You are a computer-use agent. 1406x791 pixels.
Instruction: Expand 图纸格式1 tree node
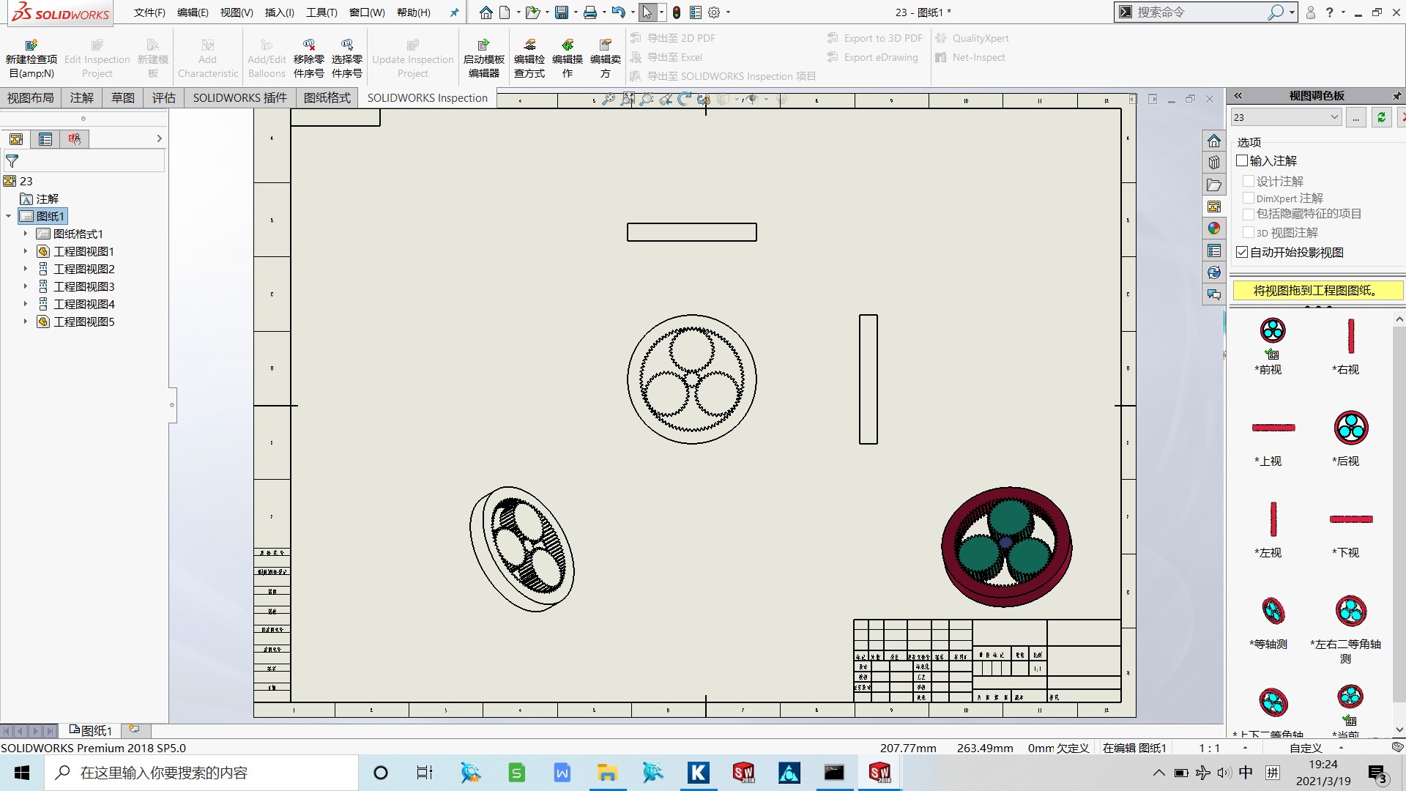[x=26, y=234]
